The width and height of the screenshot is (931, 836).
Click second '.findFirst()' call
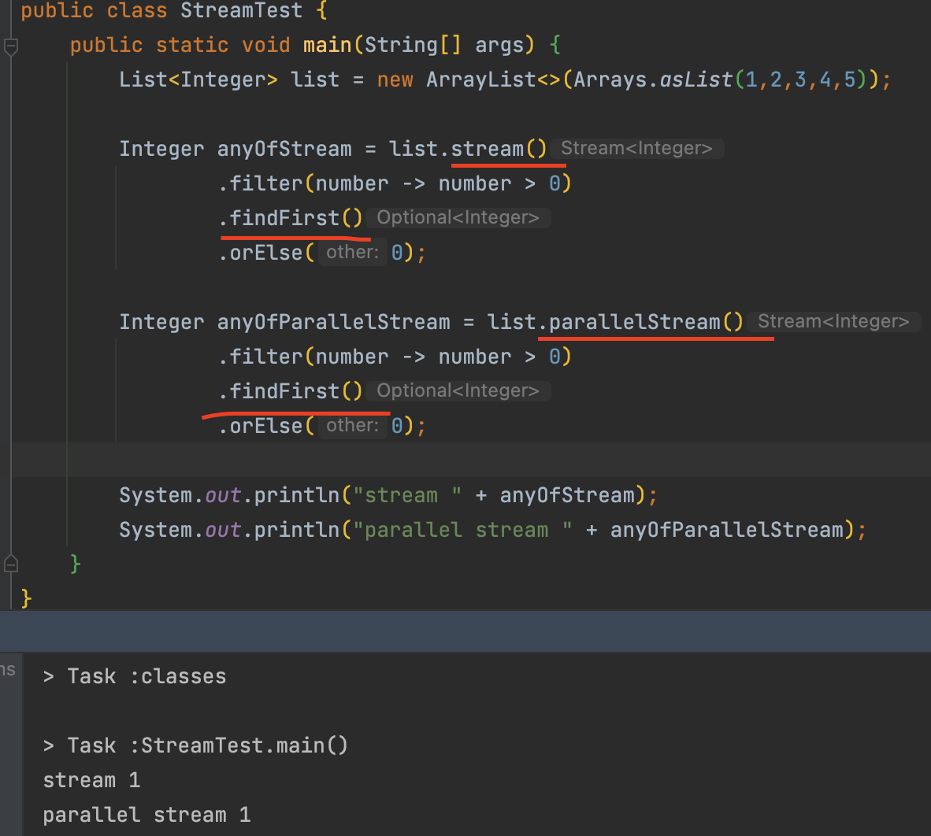(x=291, y=391)
